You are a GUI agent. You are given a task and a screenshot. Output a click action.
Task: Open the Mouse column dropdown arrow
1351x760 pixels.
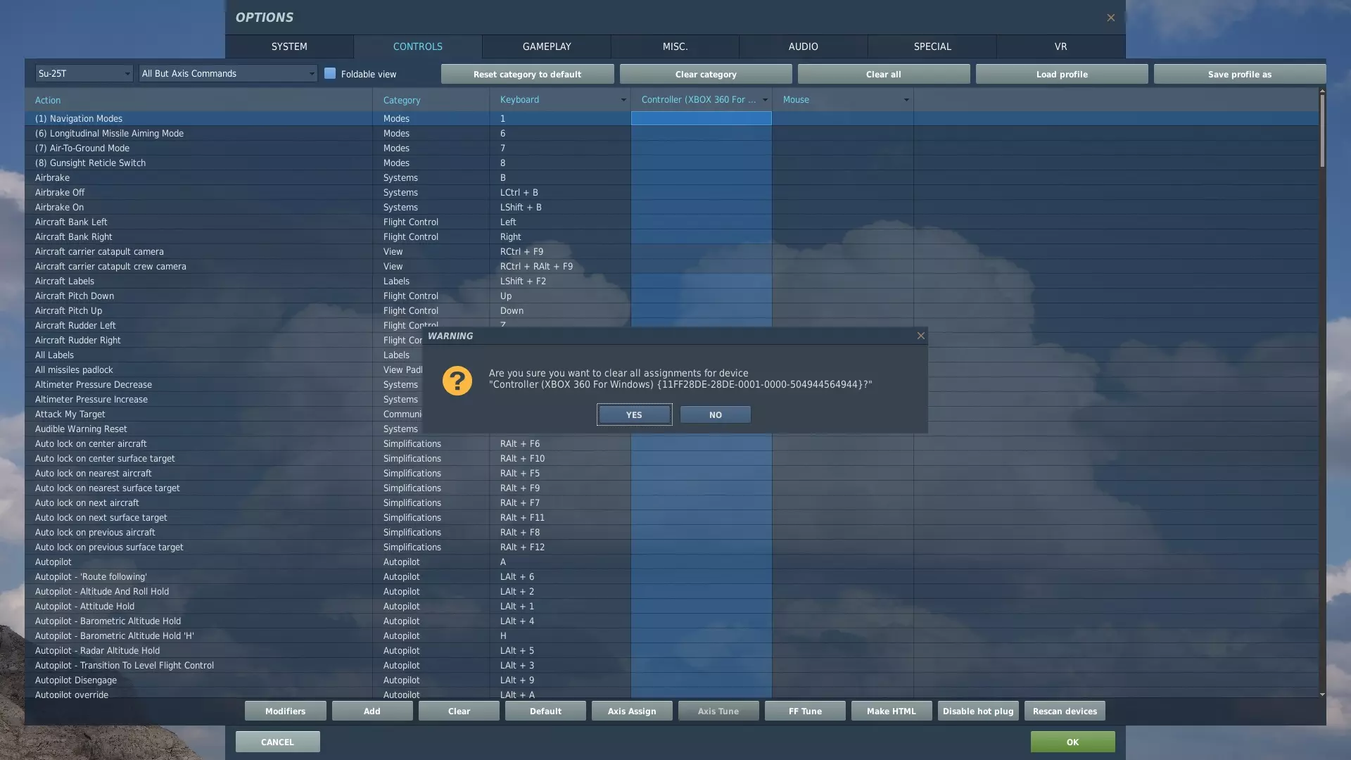click(906, 100)
